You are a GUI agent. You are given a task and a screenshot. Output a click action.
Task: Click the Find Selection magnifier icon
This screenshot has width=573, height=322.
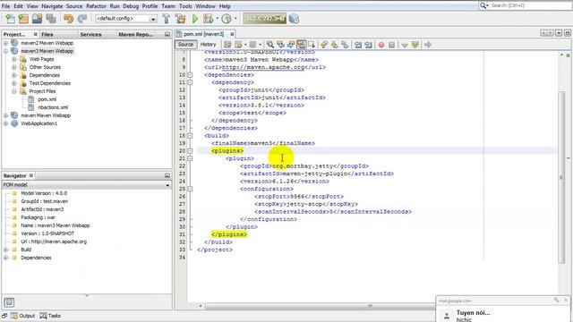click(x=270, y=45)
